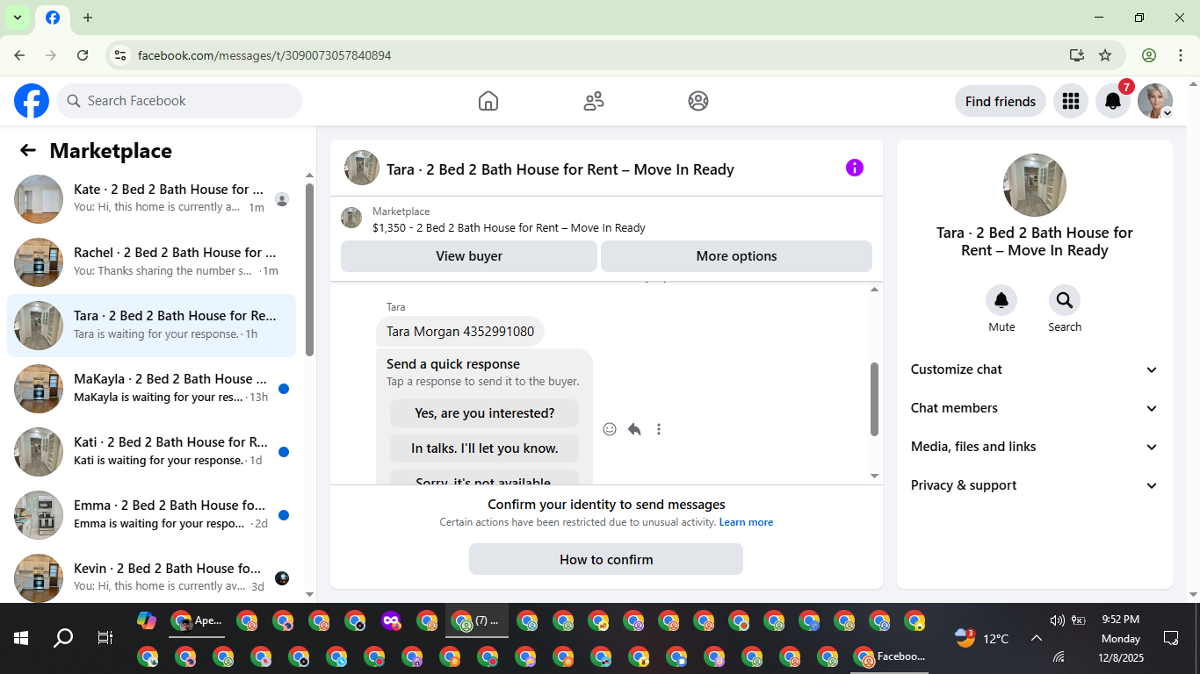Click the Find friends button
Viewport: 1200px width, 674px height.
1001,101
